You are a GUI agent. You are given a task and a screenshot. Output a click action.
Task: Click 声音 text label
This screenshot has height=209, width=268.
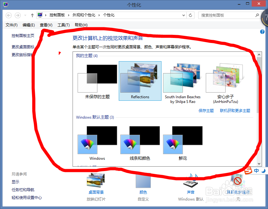(191, 192)
